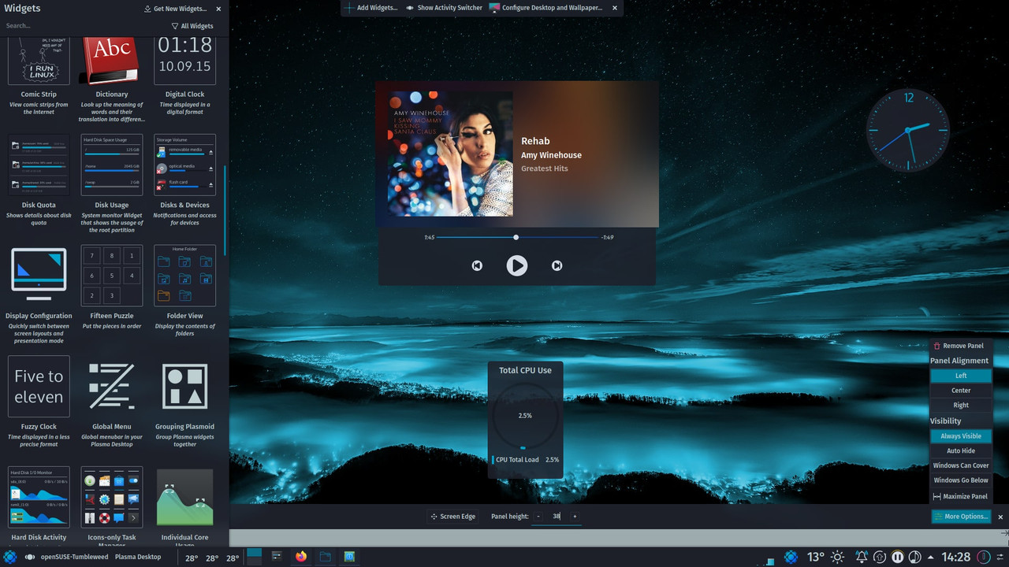The width and height of the screenshot is (1009, 567).
Task: Choose the Fuzzy Clock widget
Action: pos(39,402)
